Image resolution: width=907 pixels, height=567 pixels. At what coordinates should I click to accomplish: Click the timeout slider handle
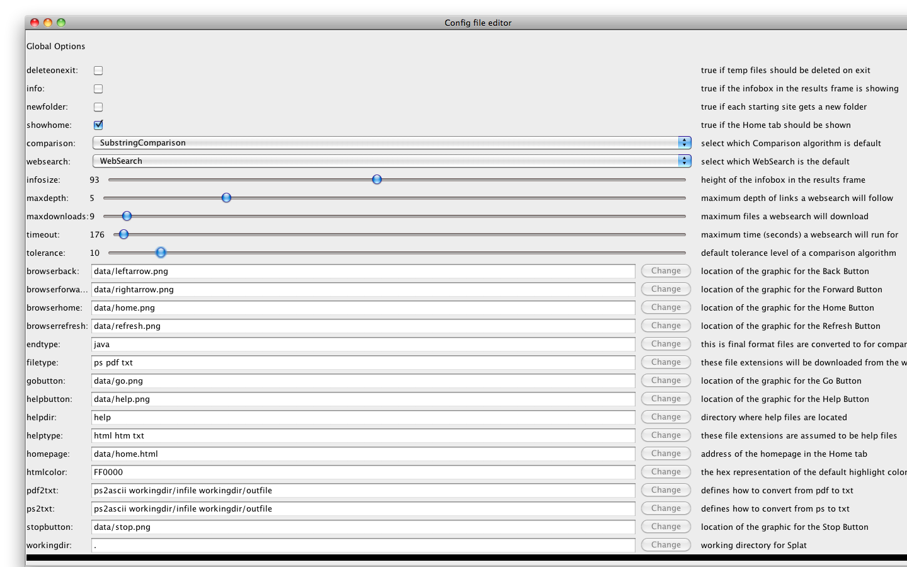[123, 234]
